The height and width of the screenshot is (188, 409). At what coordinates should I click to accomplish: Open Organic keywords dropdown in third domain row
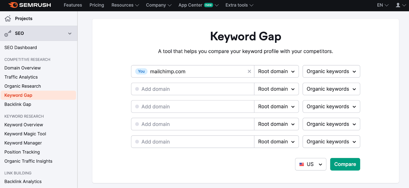tap(331, 107)
